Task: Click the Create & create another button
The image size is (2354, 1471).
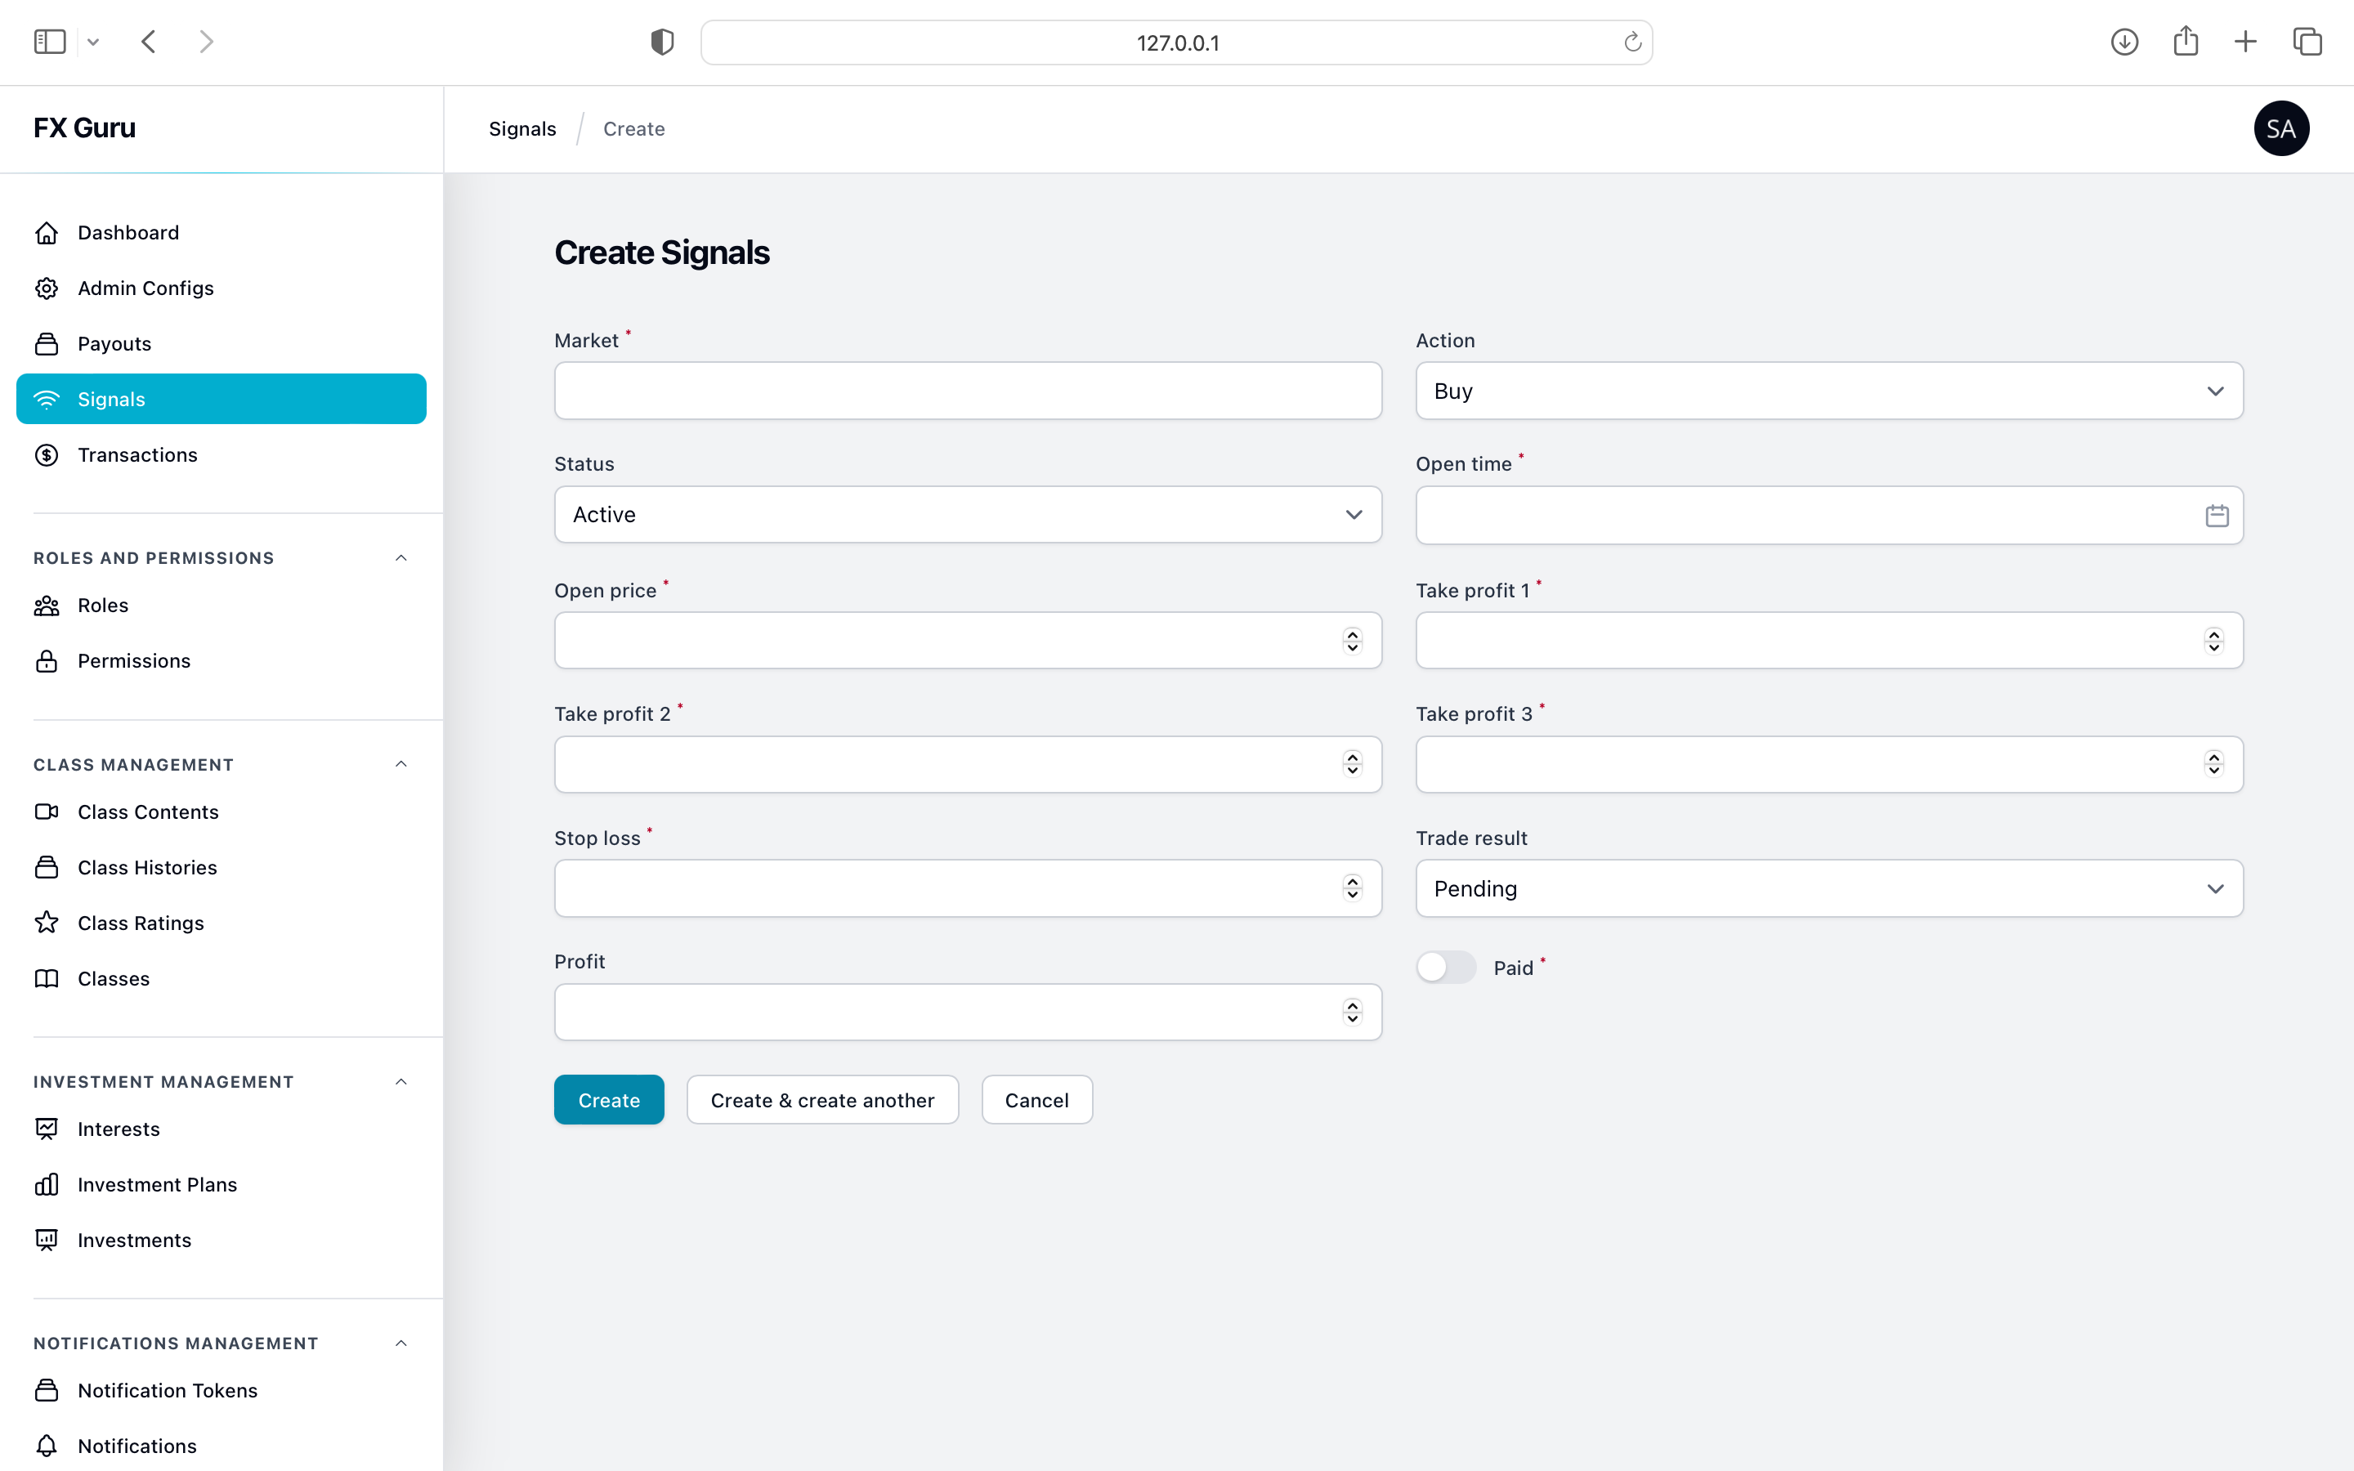Action: 822,1099
